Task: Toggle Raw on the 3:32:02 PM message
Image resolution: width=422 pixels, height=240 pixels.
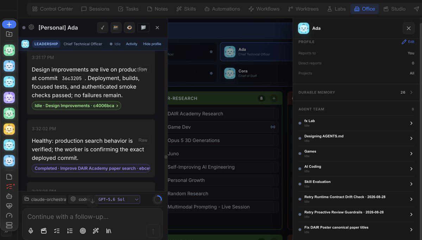Action: [143, 140]
